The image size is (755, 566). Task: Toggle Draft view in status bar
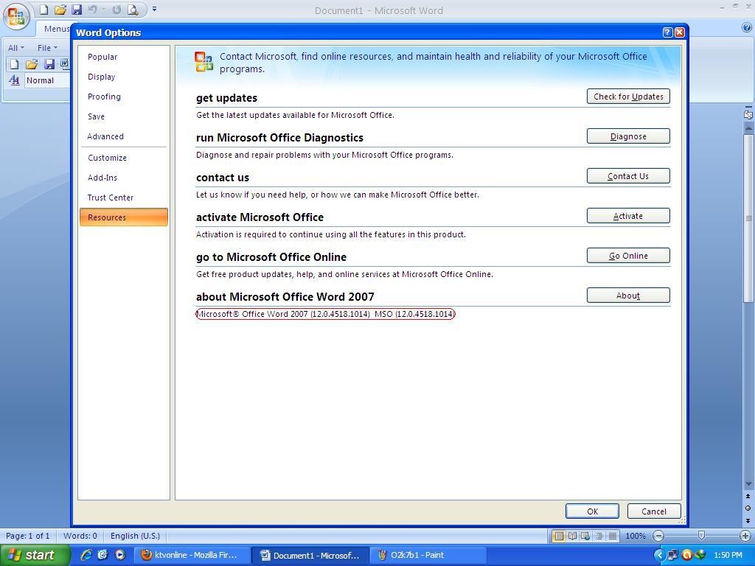612,536
